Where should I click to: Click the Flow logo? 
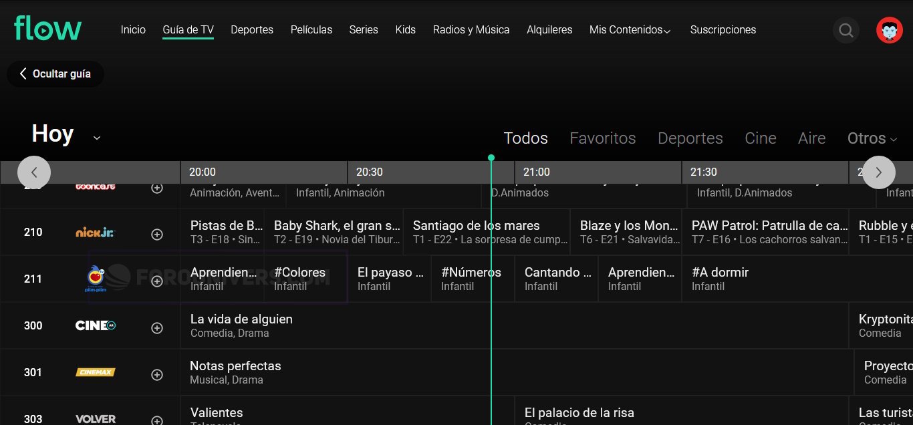click(47, 29)
